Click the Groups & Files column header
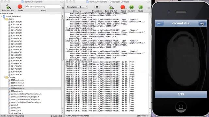 31,13
